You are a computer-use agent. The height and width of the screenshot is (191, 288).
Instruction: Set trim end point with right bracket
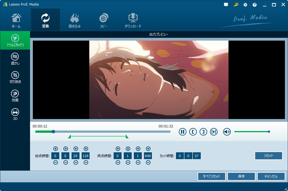pyautogui.click(x=203, y=132)
